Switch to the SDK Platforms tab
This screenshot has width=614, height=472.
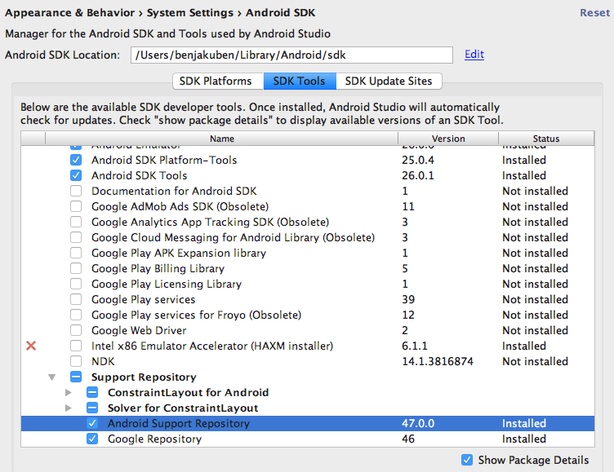click(x=218, y=81)
